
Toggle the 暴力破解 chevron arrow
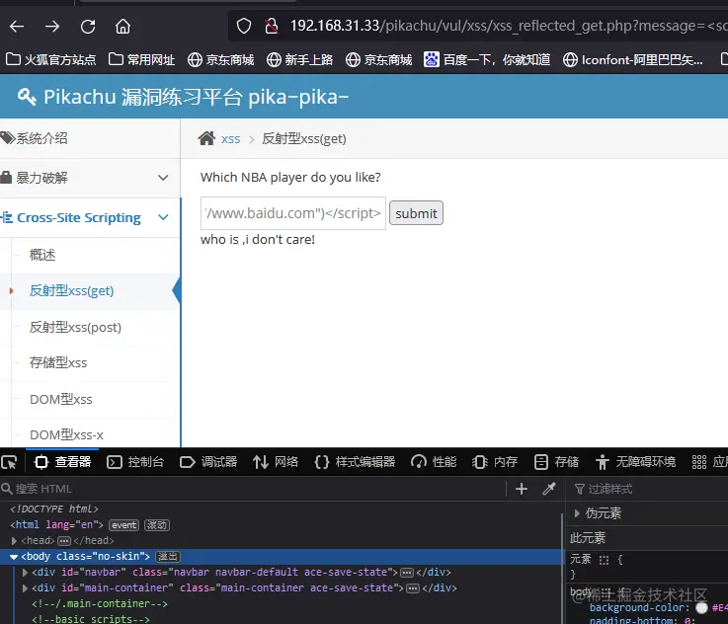tap(163, 178)
